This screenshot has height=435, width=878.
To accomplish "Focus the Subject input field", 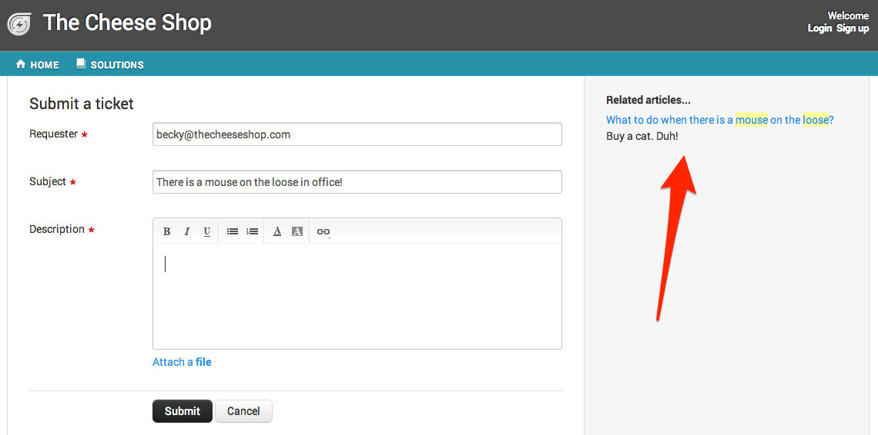I will [357, 181].
